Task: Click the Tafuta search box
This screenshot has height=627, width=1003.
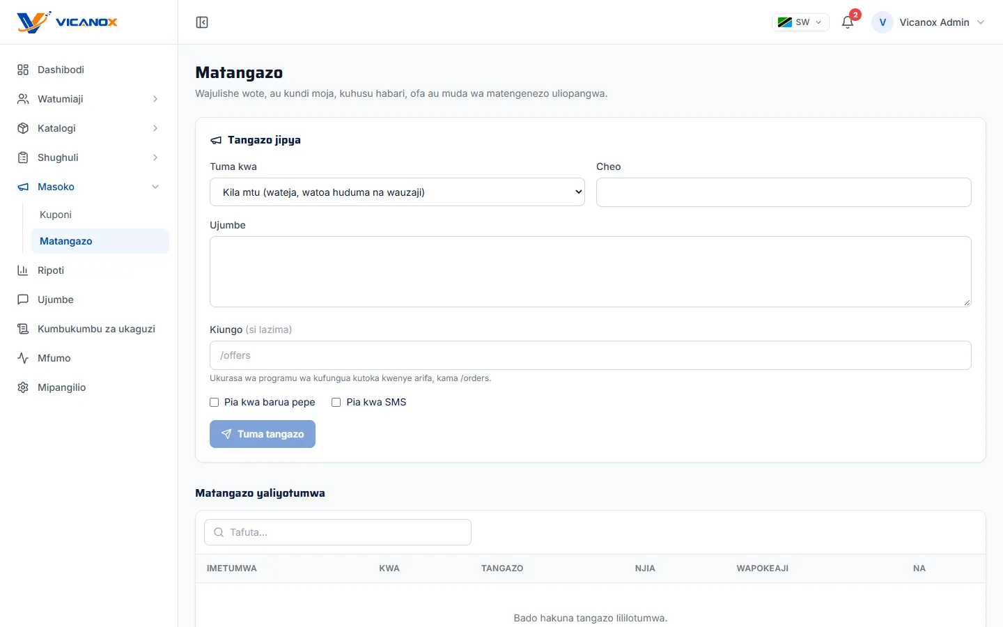Action: [338, 532]
